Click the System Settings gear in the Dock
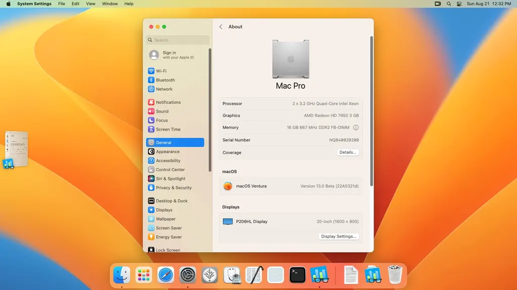This screenshot has height=290, width=517. tap(188, 275)
